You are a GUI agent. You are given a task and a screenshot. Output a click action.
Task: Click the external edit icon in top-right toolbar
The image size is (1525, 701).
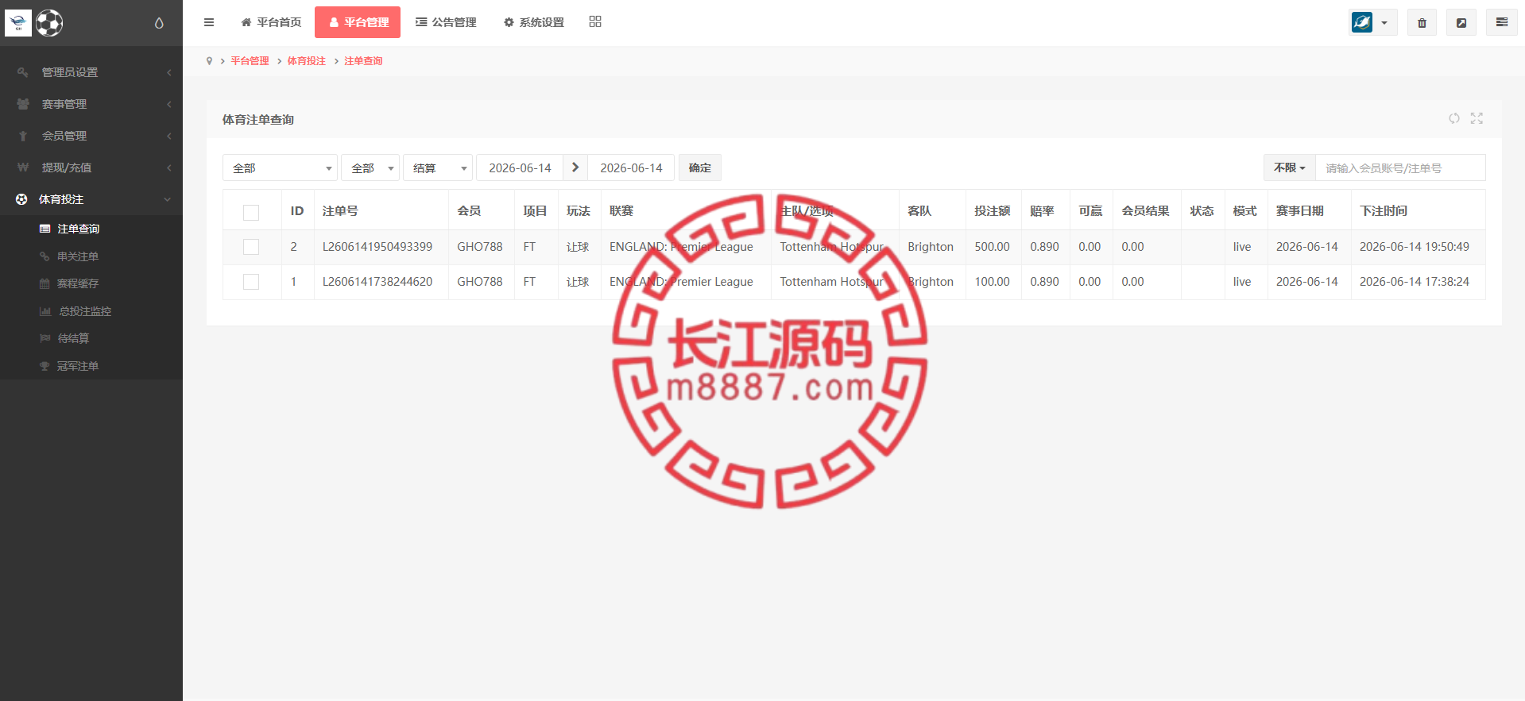click(x=1461, y=22)
